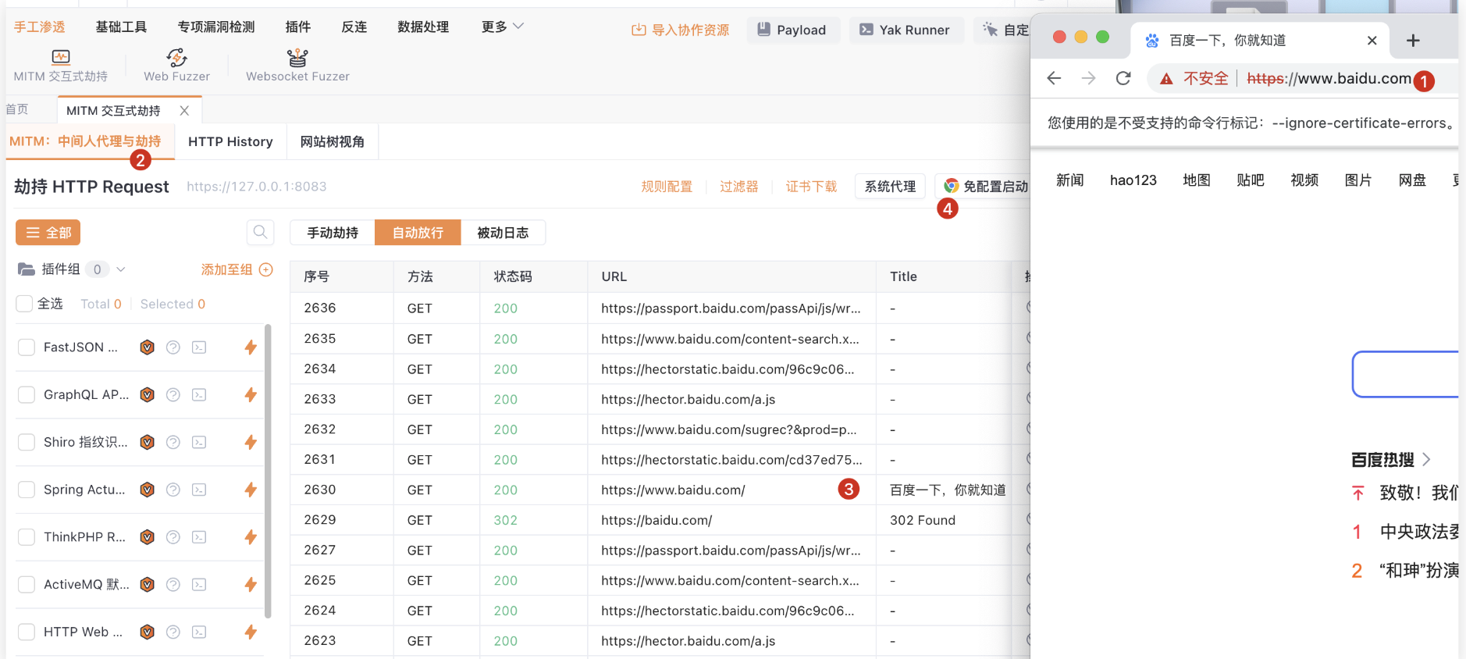Click the add-to-group plus icon
Viewport: 1466px width, 659px height.
click(266, 269)
